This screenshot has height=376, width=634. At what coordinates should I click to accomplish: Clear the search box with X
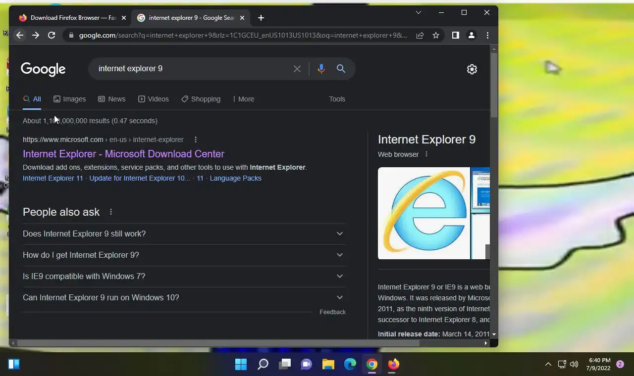tap(297, 69)
